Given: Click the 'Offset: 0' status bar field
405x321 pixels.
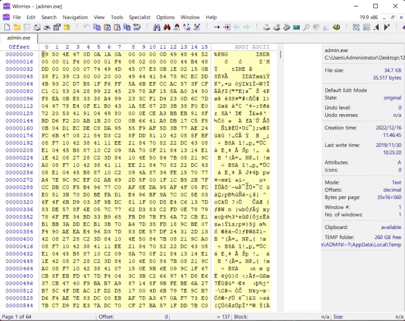Looking at the screenshot, I should [x=133, y=317].
